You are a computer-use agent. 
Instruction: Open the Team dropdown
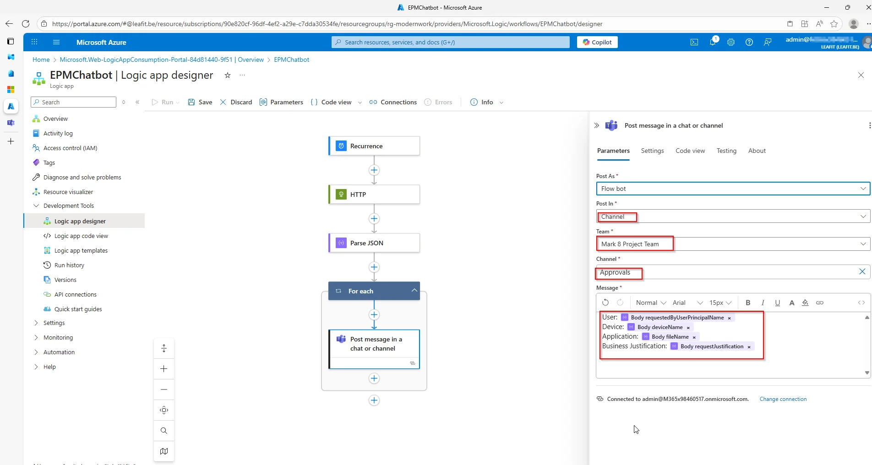click(733, 244)
